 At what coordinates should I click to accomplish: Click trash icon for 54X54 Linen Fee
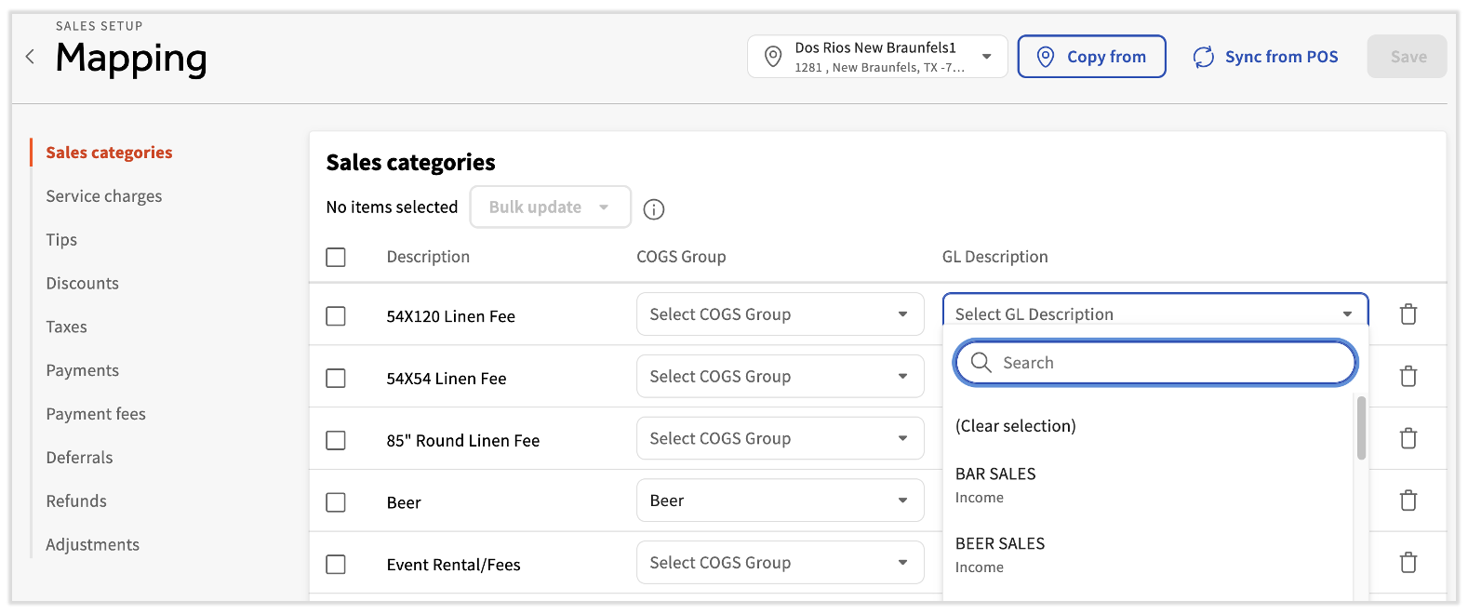(x=1408, y=377)
